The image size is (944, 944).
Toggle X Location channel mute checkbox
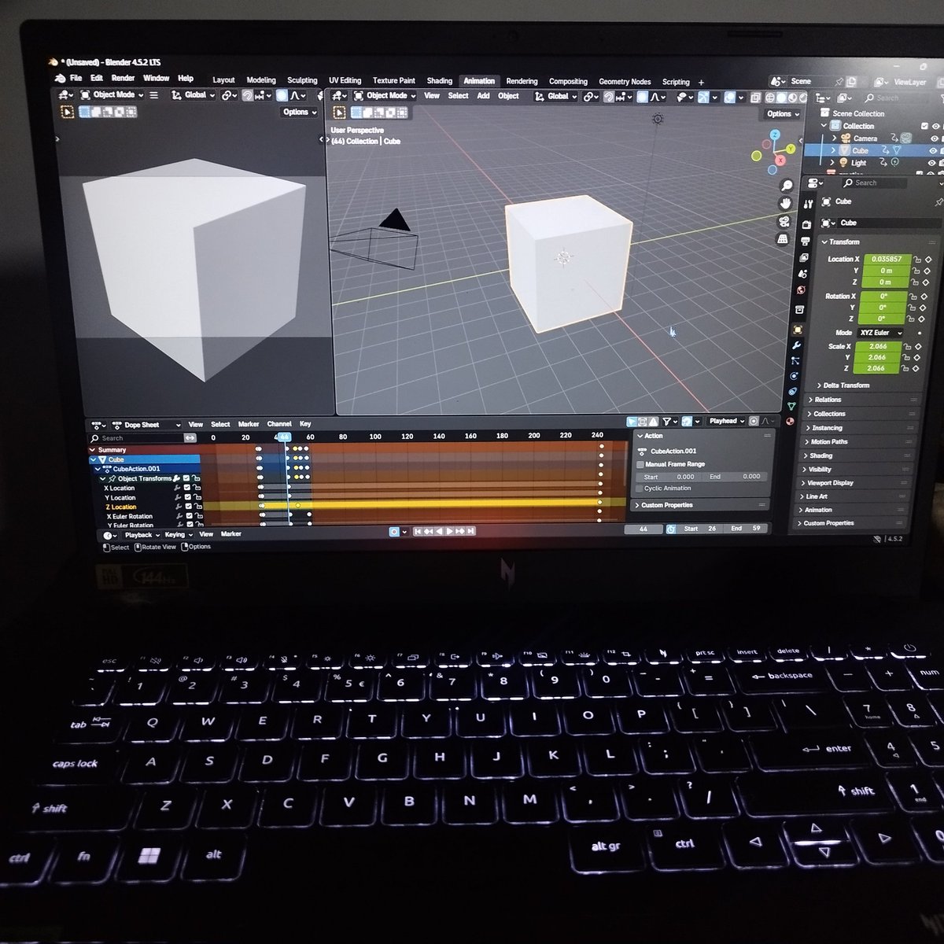tap(186, 489)
